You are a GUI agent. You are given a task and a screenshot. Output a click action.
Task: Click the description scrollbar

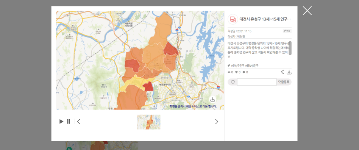pyautogui.click(x=290, y=48)
